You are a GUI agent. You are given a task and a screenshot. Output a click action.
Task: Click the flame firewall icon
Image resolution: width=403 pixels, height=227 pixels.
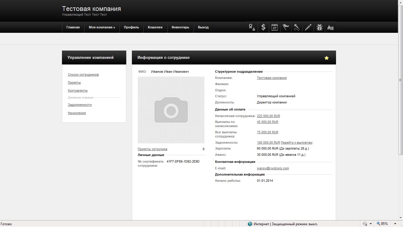point(330,27)
